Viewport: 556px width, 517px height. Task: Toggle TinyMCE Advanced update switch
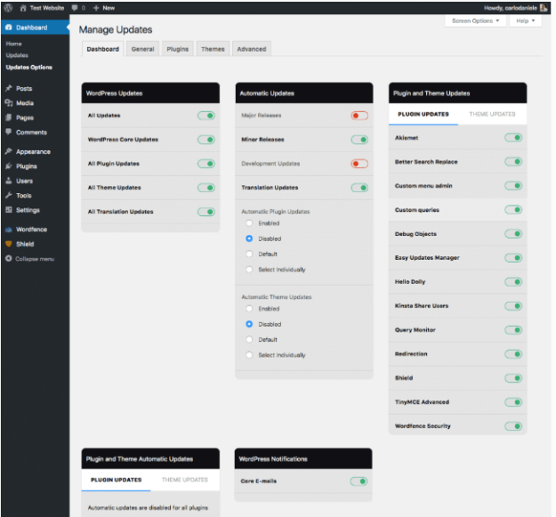(513, 402)
